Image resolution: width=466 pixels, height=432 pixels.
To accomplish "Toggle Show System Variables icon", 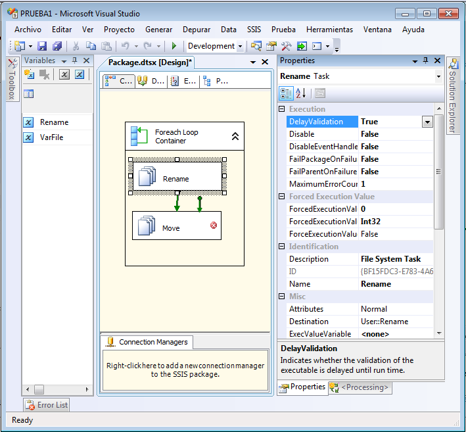I will (x=64, y=74).
